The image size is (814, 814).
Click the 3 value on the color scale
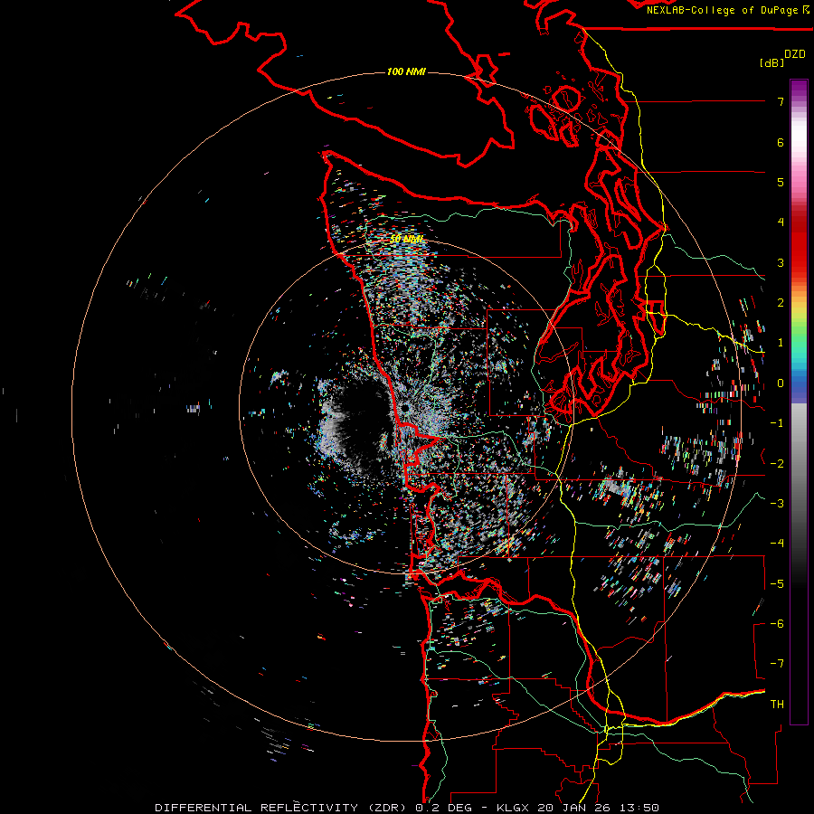781,262
